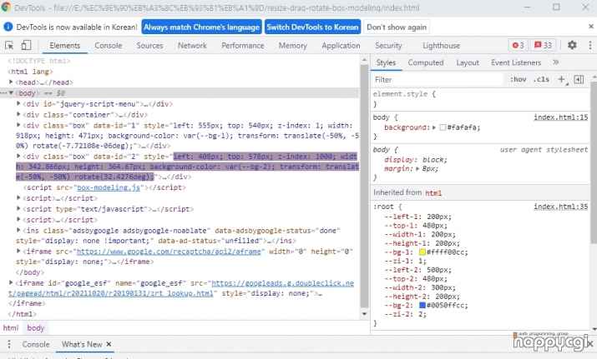The height and width of the screenshot is (359, 597).
Task: Click Switch DevTools to Korean button
Action: pyautogui.click(x=312, y=27)
